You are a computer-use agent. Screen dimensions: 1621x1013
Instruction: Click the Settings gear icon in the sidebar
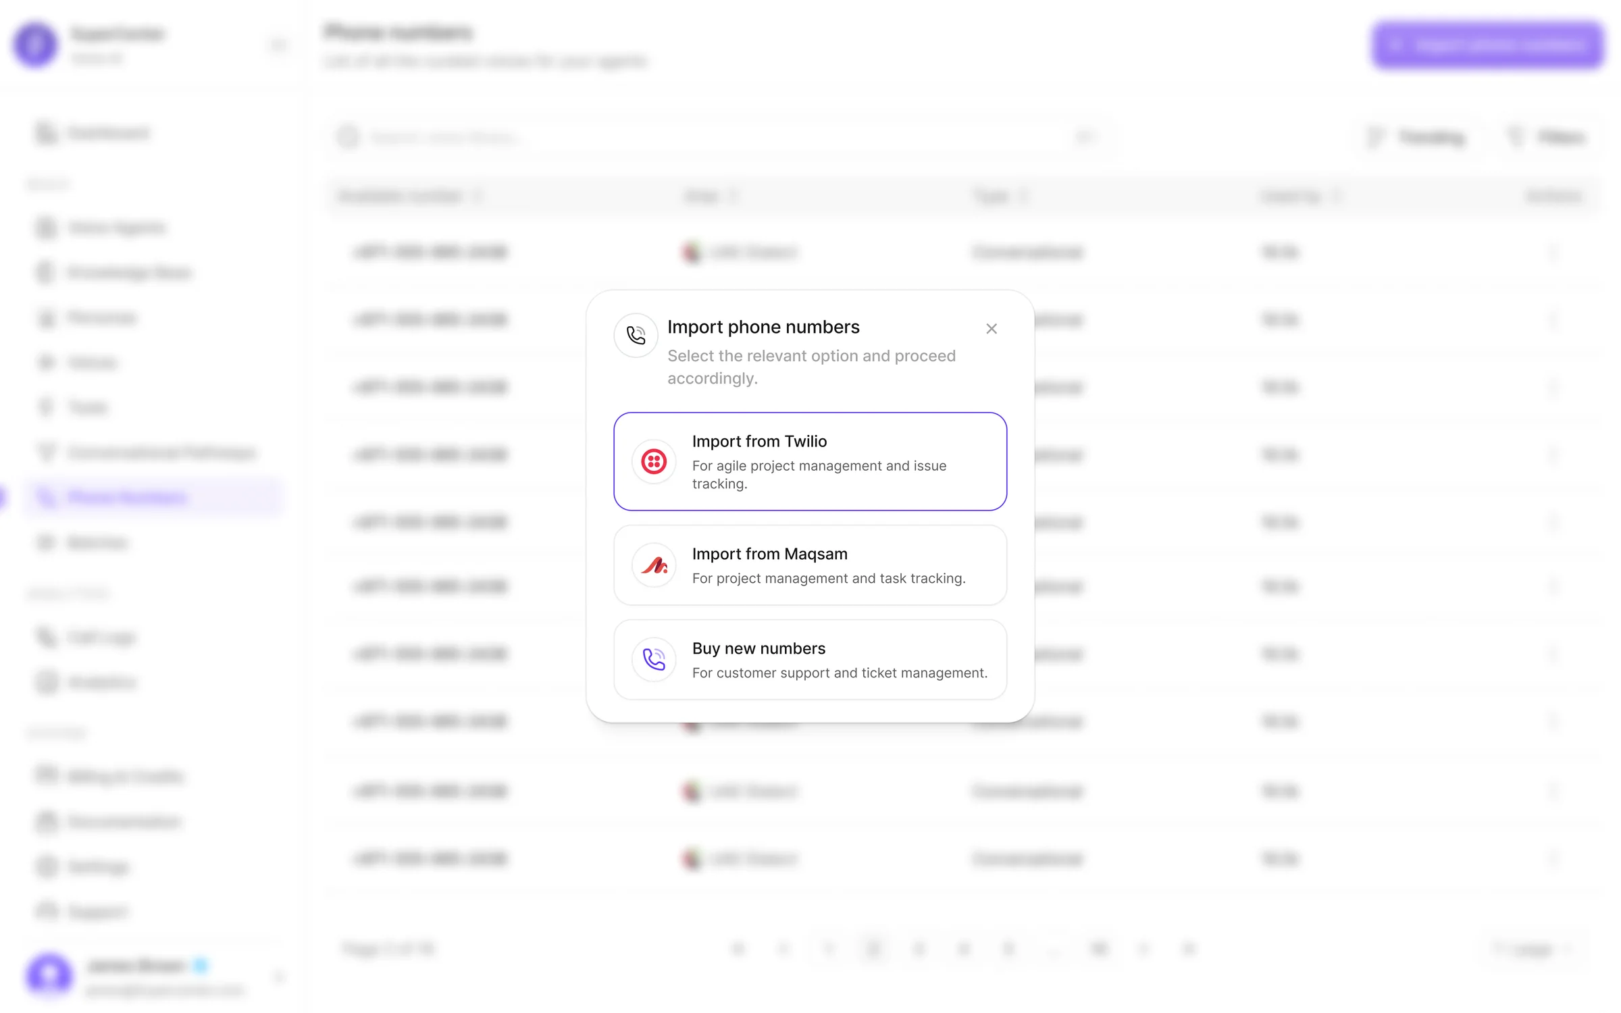(x=46, y=866)
